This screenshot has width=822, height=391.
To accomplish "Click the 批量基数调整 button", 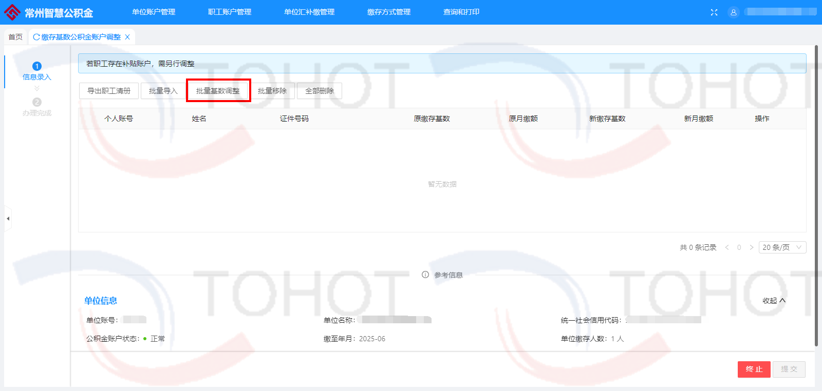I will (218, 91).
